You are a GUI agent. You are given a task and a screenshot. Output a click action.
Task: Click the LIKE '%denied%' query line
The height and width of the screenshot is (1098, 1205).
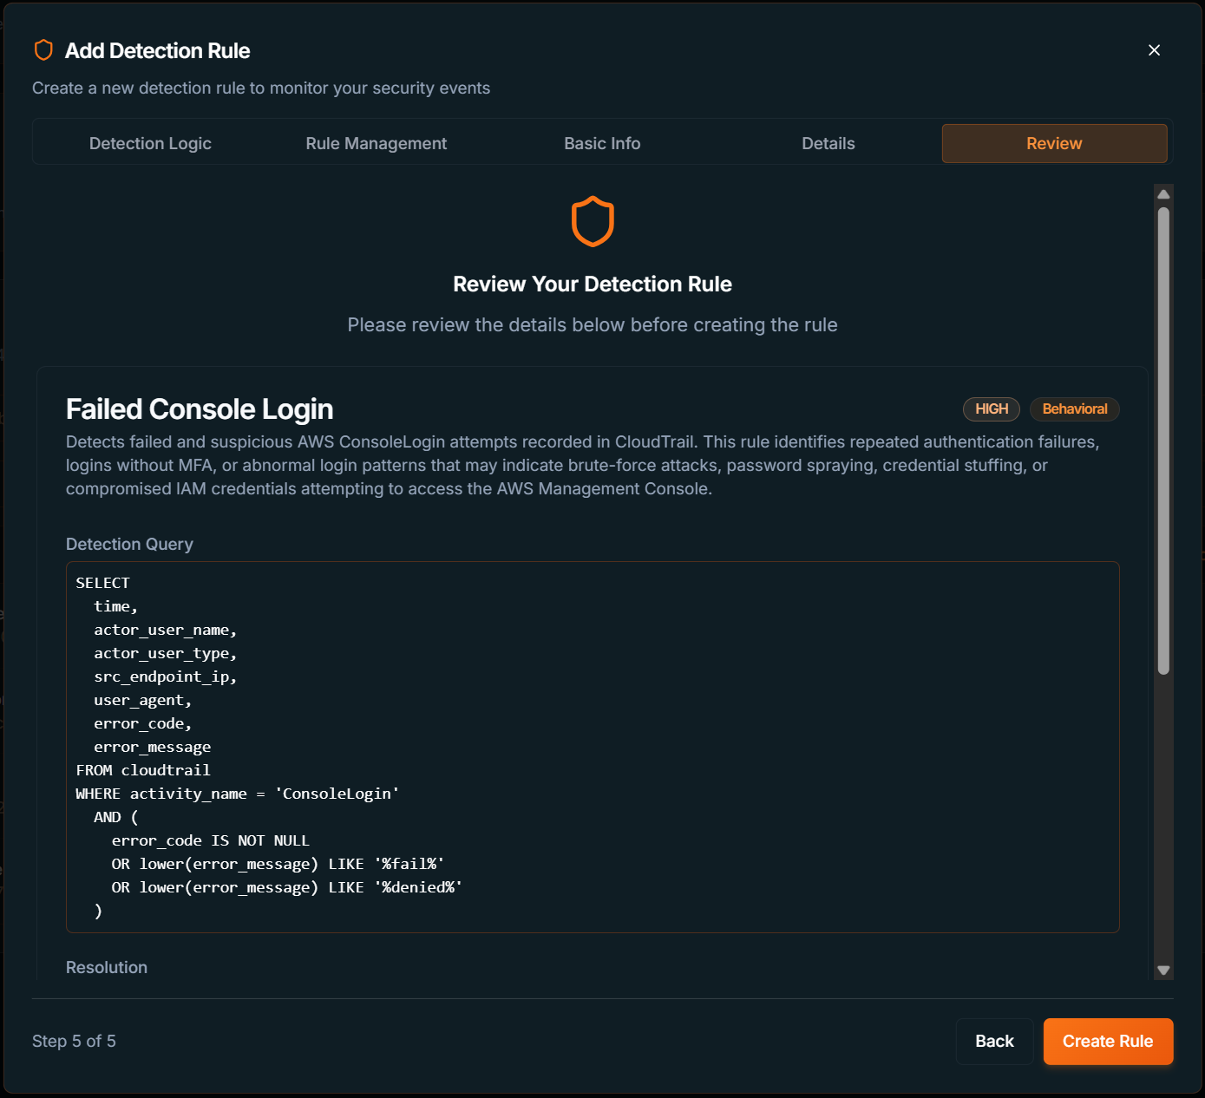[x=286, y=887]
